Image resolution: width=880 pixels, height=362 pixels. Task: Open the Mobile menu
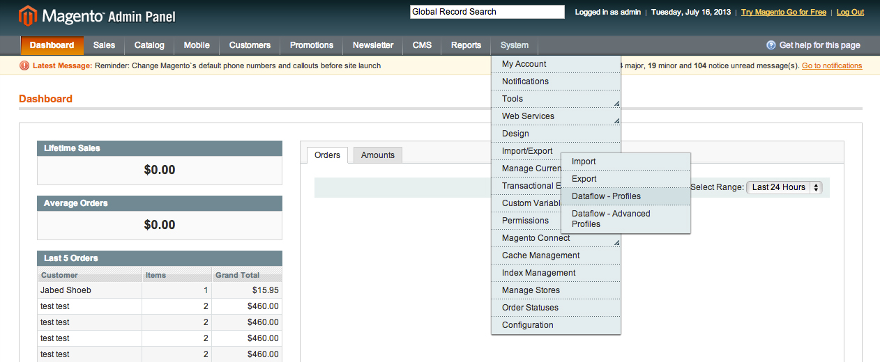tap(197, 45)
